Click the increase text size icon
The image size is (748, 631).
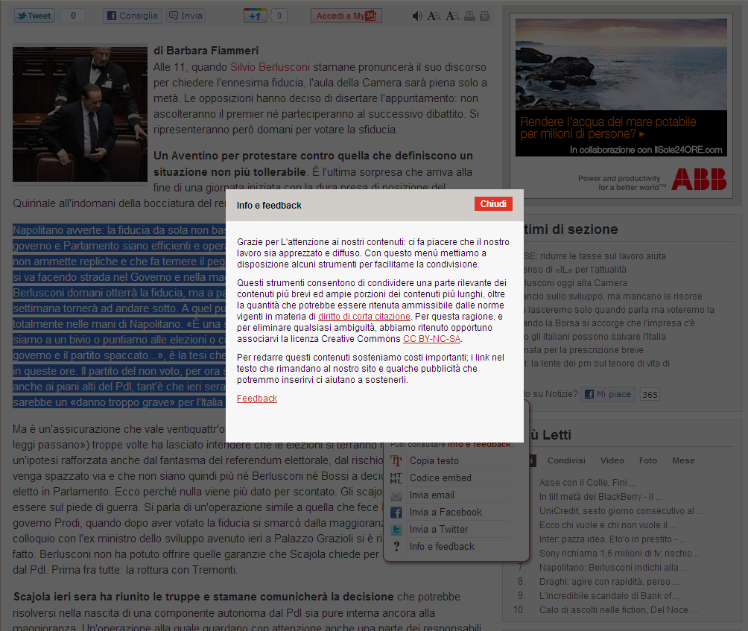tap(434, 16)
